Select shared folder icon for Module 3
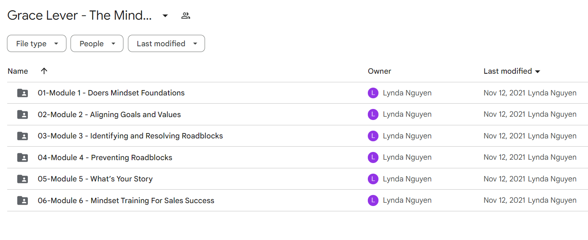The width and height of the screenshot is (588, 240). [x=23, y=136]
